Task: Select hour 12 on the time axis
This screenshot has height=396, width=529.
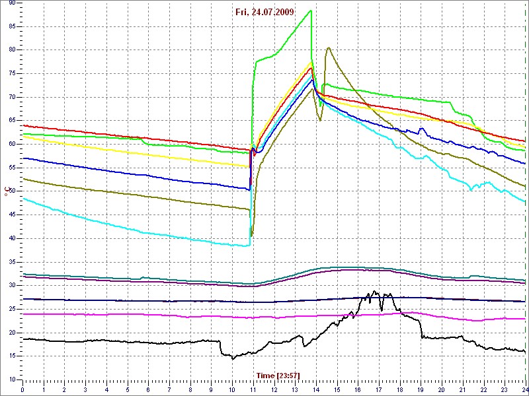Action: [x=274, y=390]
